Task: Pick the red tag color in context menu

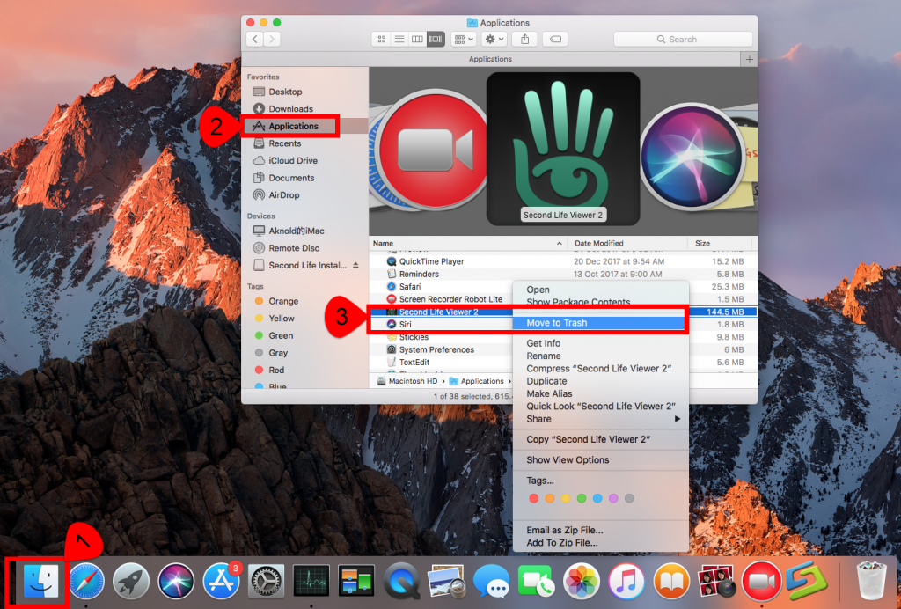Action: coord(532,498)
